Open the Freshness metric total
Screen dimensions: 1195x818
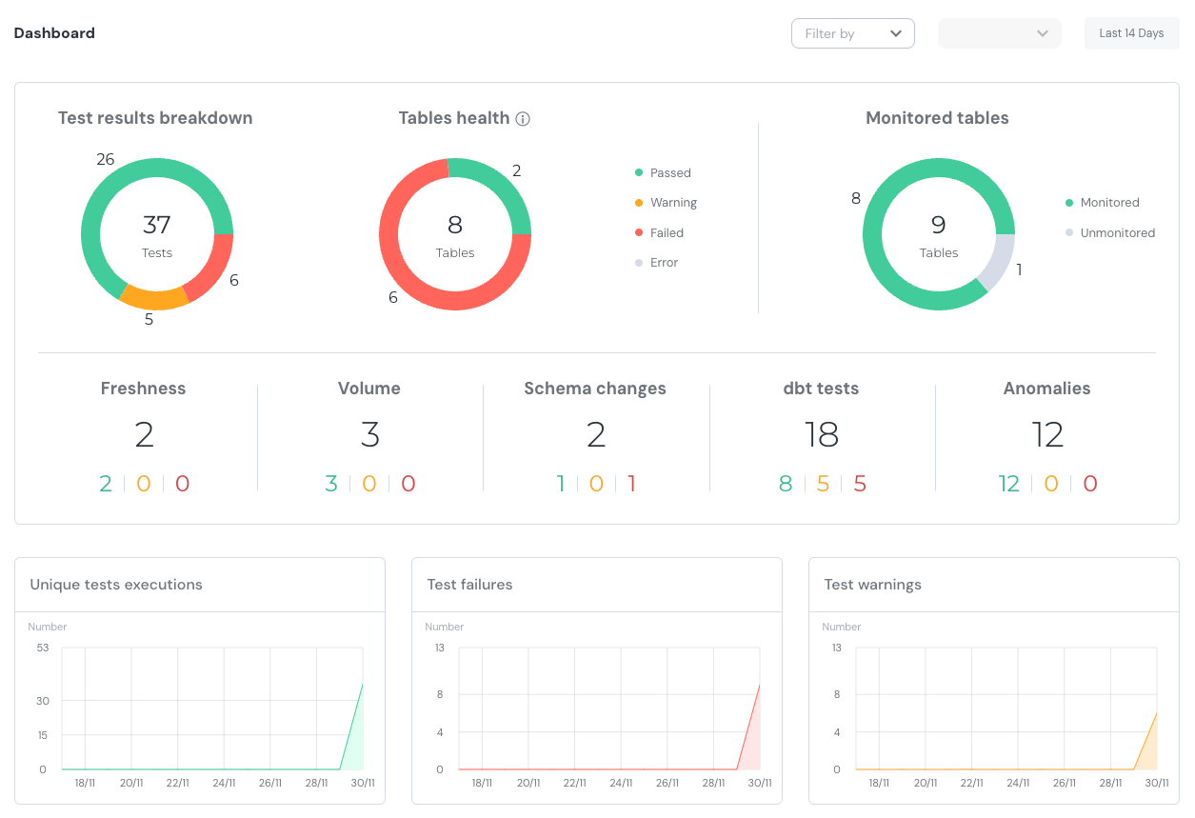[144, 435]
